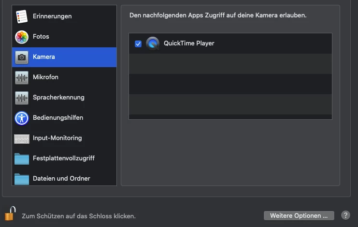Click the Weitere Optionen button
The height and width of the screenshot is (227, 358).
[x=299, y=215]
